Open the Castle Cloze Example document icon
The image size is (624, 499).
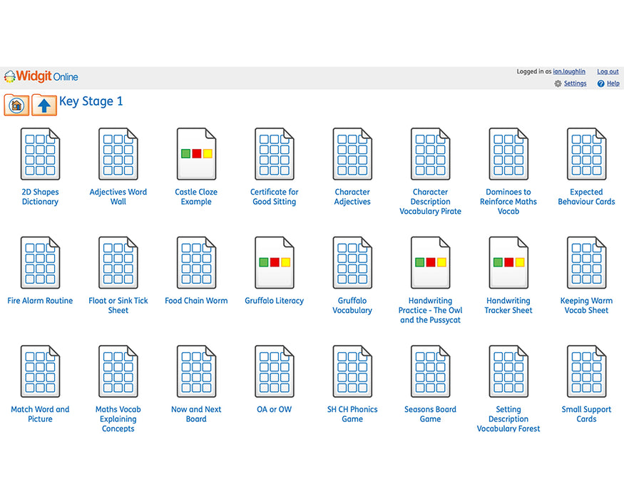pos(196,154)
